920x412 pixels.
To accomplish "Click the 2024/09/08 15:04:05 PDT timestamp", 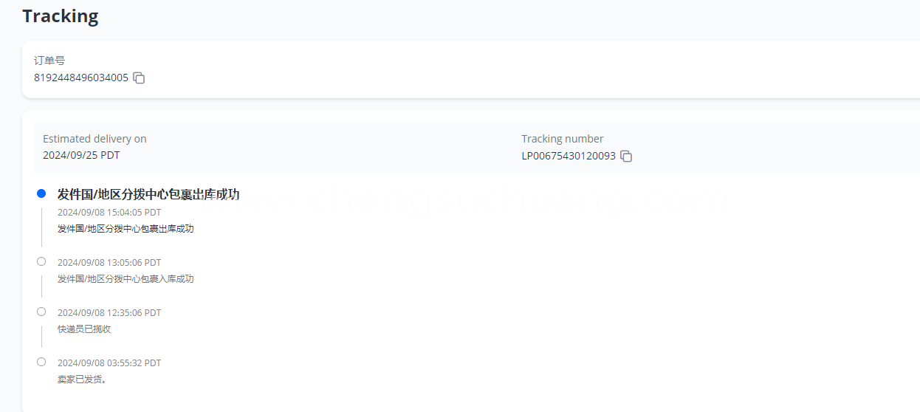I will pos(109,212).
